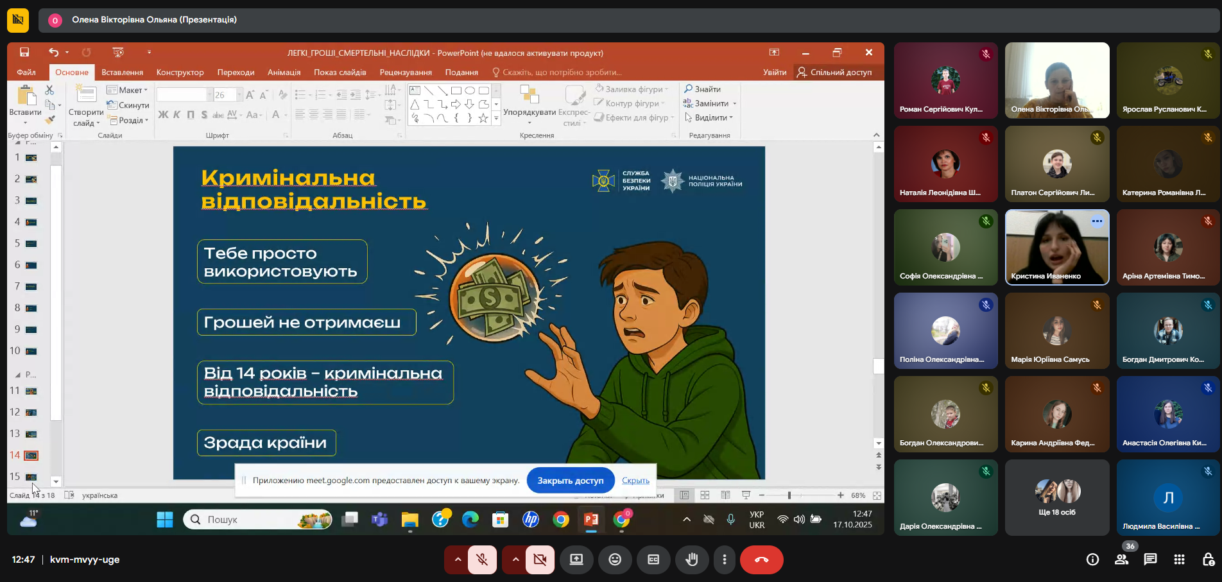Click the leave call button

tap(761, 560)
